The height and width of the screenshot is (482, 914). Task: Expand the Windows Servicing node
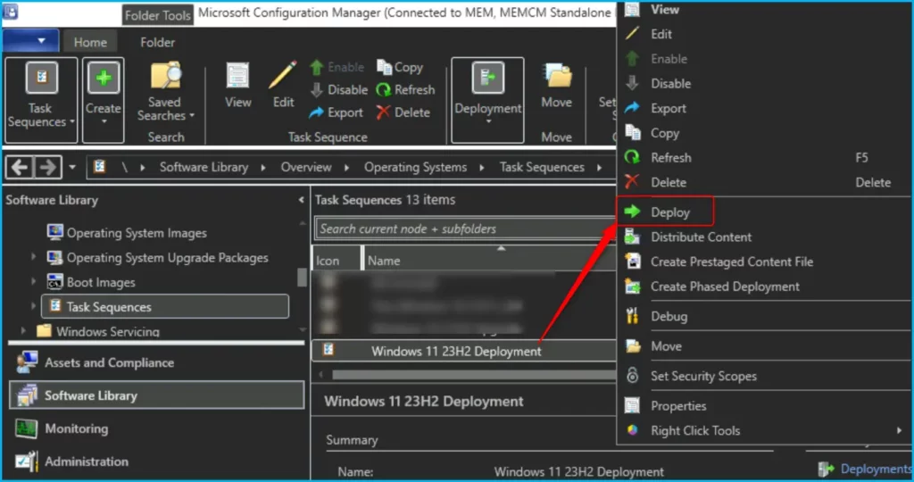pos(22,330)
